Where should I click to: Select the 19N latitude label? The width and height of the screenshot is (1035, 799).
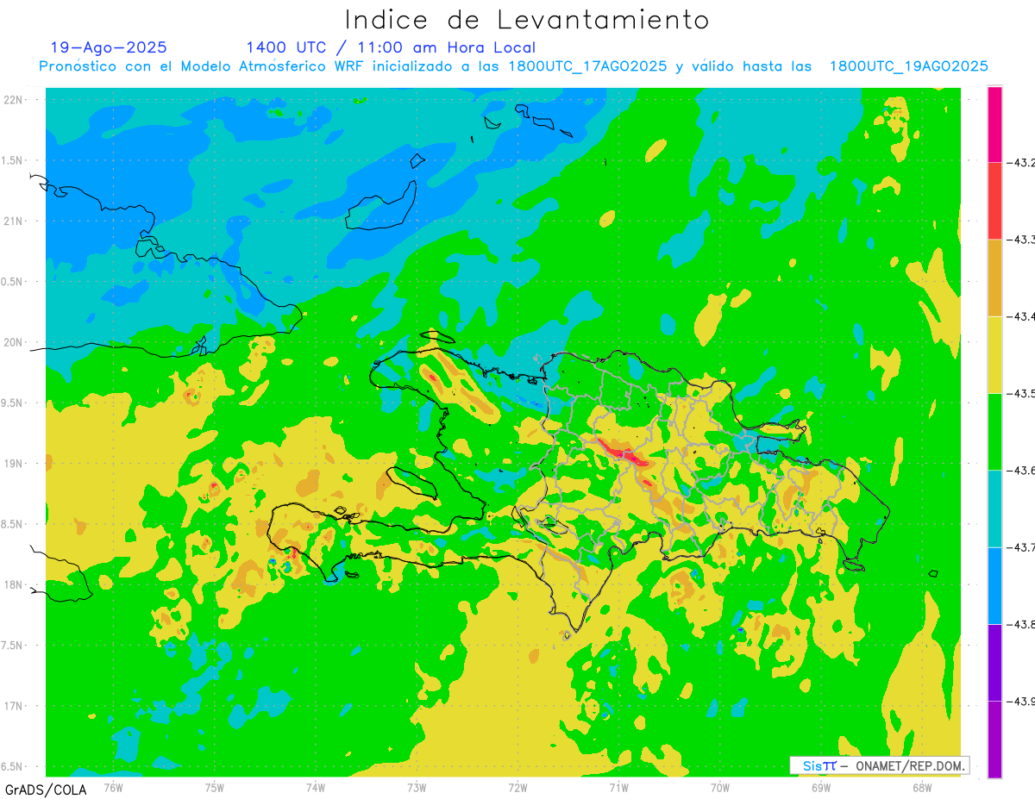(x=14, y=464)
